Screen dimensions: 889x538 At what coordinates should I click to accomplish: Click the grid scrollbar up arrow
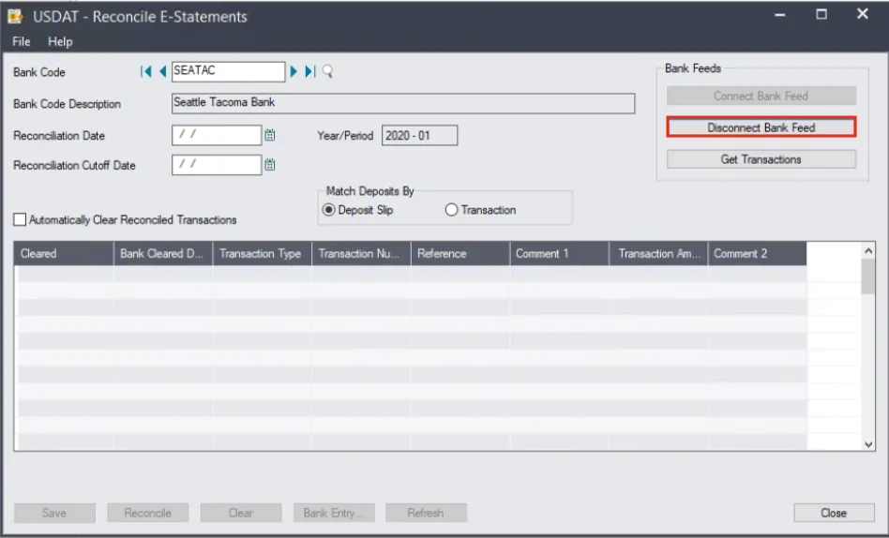(x=868, y=250)
